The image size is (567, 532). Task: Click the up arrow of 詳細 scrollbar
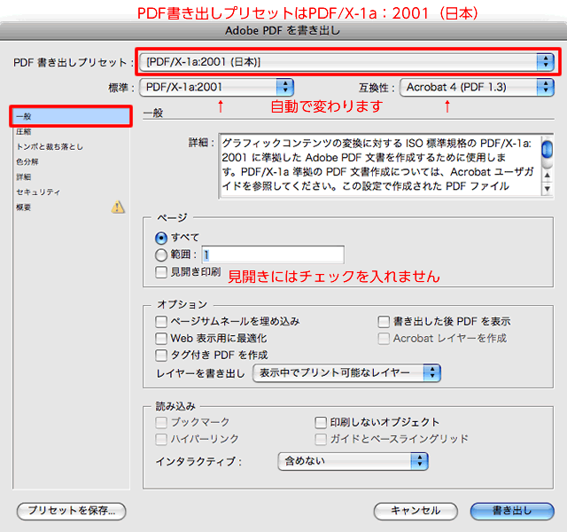click(548, 176)
